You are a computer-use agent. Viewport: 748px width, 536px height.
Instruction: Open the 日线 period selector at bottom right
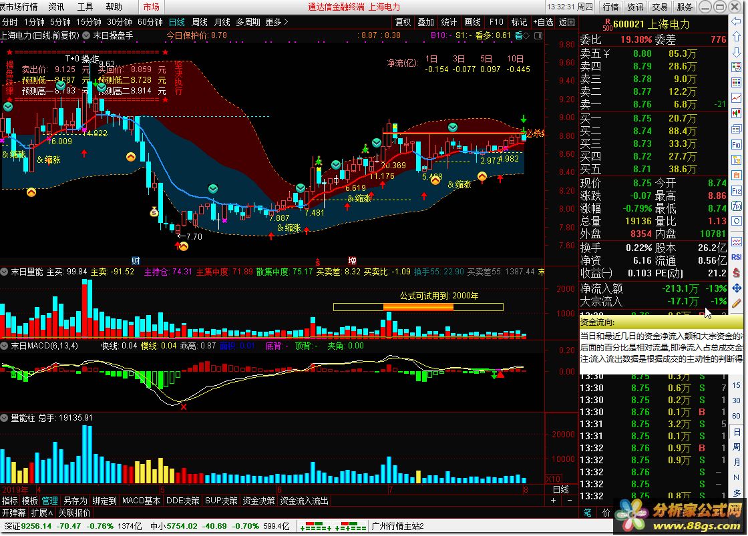pyautogui.click(x=560, y=489)
